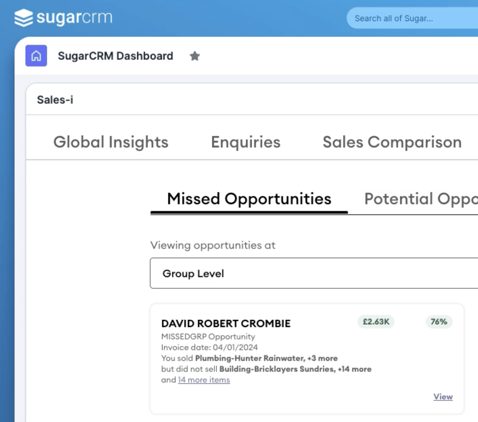478x422 pixels.
Task: Select Missed Opportunities tab
Action: click(x=249, y=199)
